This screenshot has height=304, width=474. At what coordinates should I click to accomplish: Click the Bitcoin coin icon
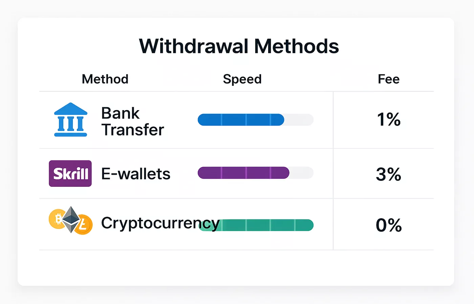click(x=57, y=219)
